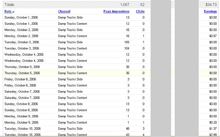Sort by the Page impressions header link
Viewport: 220px width, 137px height.
(x=116, y=12)
